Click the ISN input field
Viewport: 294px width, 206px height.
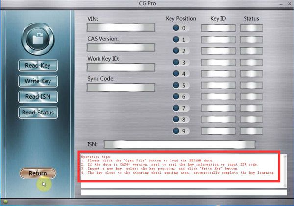pyautogui.click(x=179, y=144)
